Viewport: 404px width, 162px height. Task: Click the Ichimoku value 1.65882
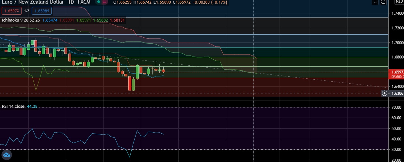point(100,20)
